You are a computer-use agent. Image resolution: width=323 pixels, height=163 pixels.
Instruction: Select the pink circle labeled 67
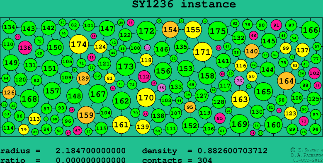tap(78, 130)
